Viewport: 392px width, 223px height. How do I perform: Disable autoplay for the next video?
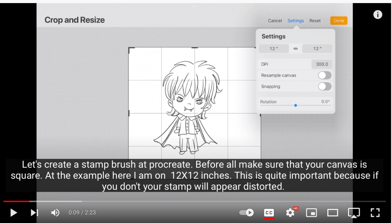(x=246, y=213)
